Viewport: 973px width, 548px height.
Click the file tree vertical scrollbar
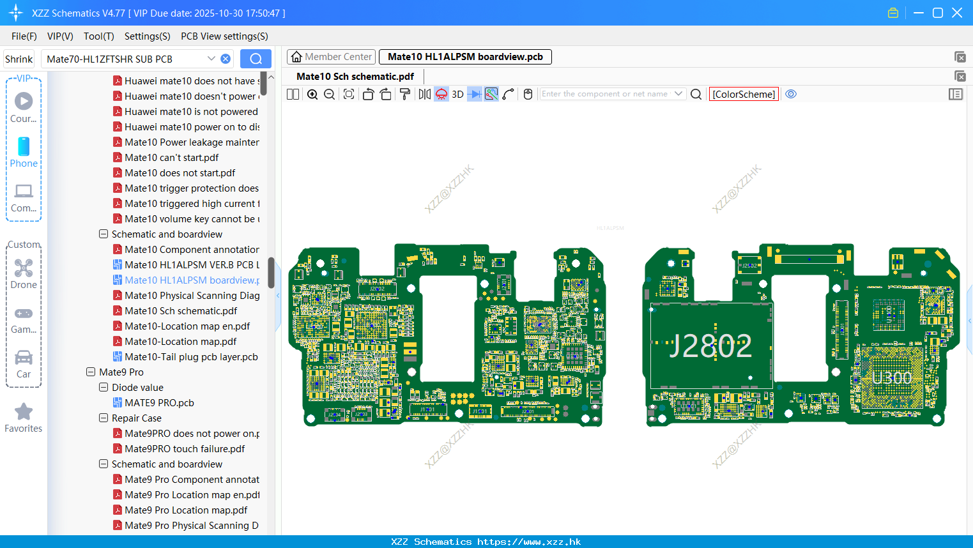271,273
